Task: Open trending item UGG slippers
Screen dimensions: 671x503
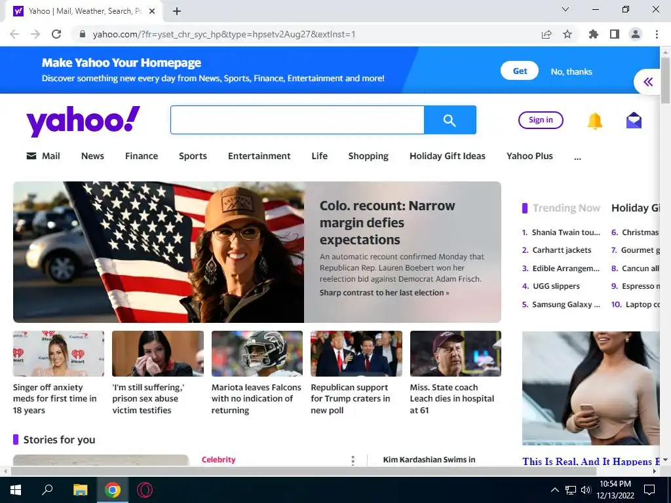Action: 556,286
